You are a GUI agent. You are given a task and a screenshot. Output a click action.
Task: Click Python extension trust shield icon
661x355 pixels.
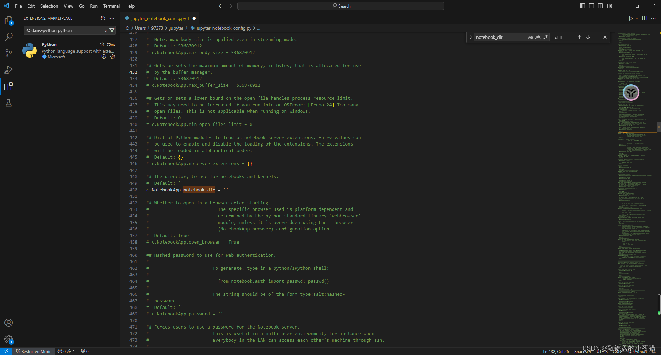point(104,57)
